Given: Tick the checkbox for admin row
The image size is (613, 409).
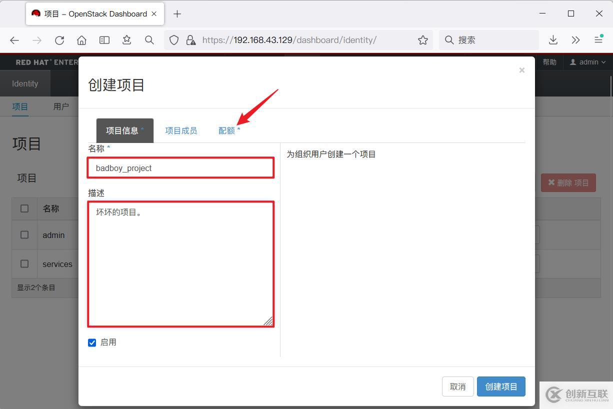Looking at the screenshot, I should (24, 234).
